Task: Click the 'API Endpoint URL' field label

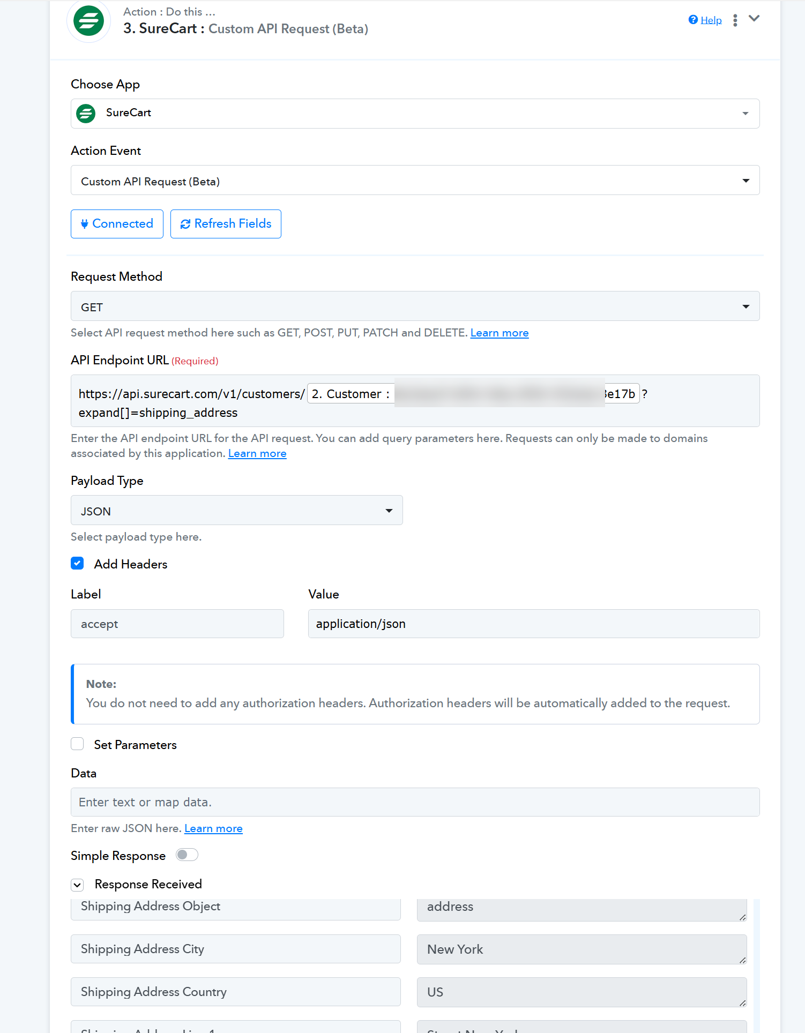Action: click(120, 360)
